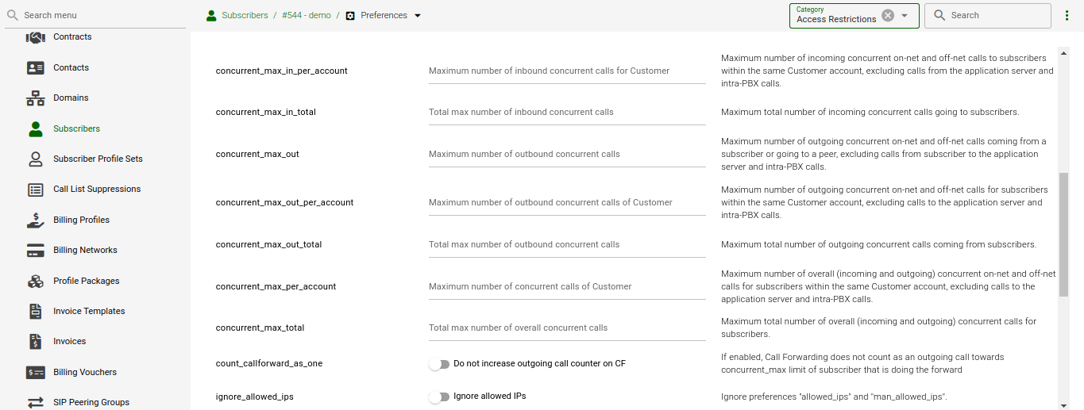The image size is (1084, 410).
Task: Click the Profile Packages boxes icon
Action: 36,282
